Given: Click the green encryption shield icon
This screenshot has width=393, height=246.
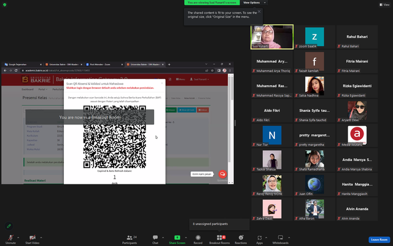Looking at the screenshot, I should 4,4.
